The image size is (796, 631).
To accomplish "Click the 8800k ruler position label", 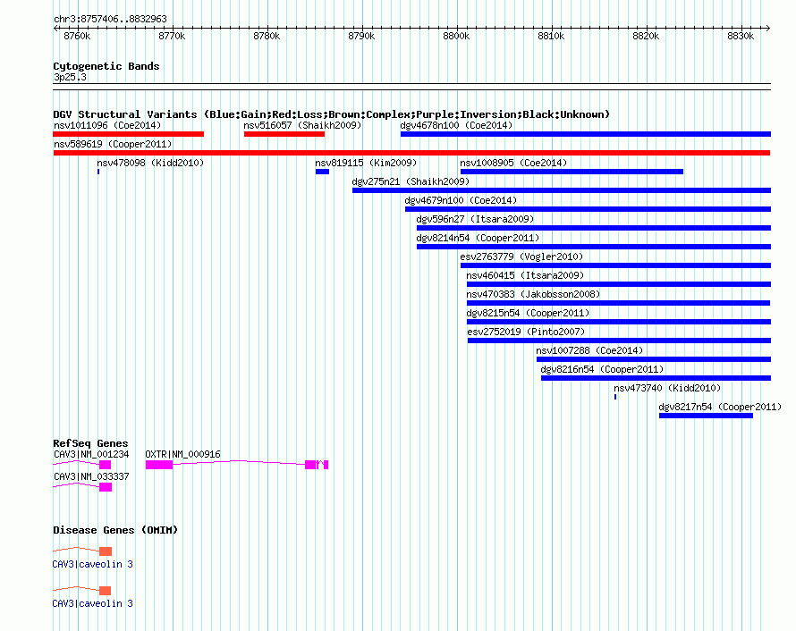I will click(456, 36).
